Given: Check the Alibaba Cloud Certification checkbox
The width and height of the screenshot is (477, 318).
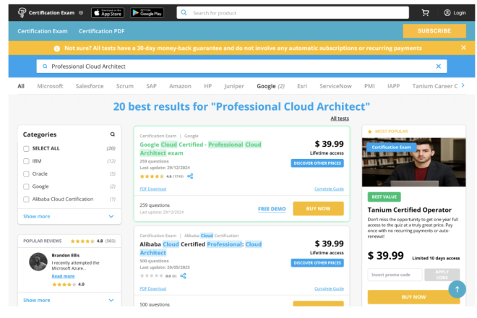Looking at the screenshot, I should [x=26, y=199].
